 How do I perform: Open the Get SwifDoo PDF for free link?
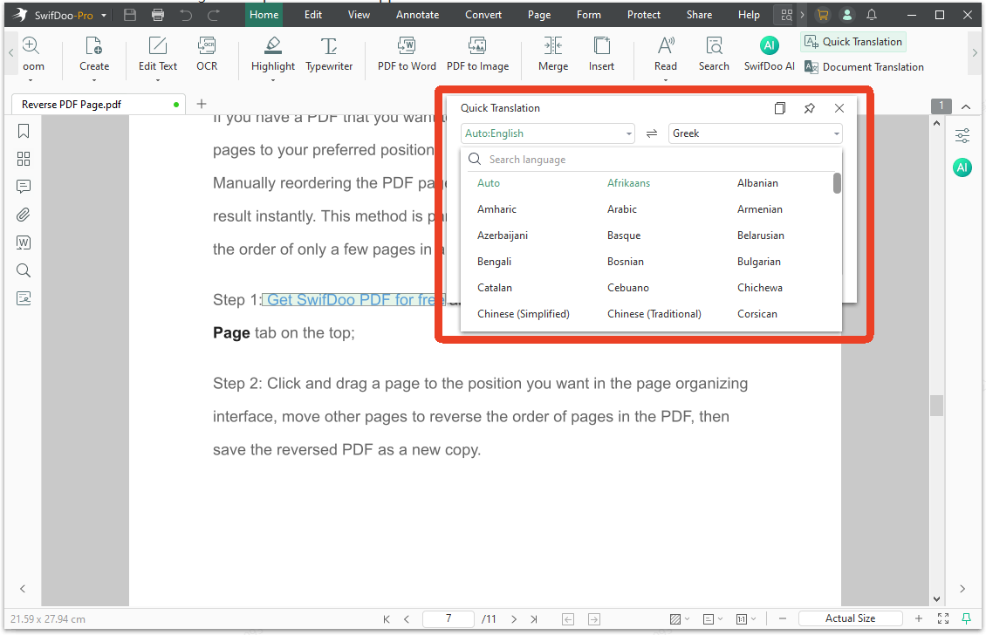tap(354, 300)
